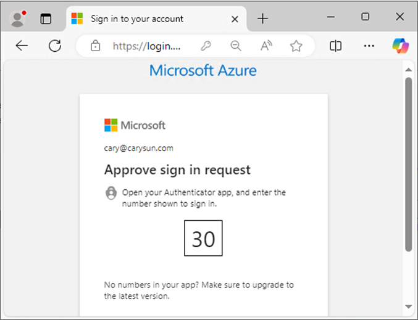Viewport: 418px width, 320px height.
Task: Click the page's vertical scrollbar thumb
Action: (x=408, y=164)
